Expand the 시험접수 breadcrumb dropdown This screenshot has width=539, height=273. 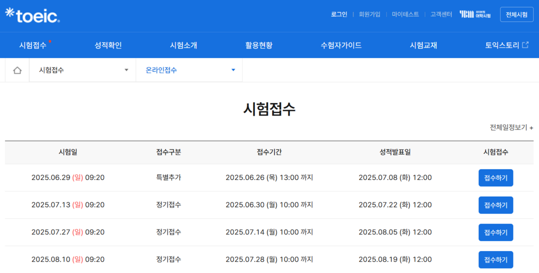tap(82, 70)
